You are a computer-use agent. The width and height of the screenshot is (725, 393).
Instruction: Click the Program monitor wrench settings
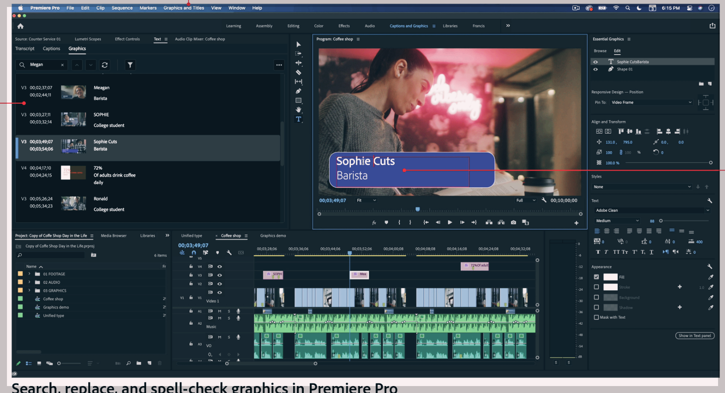click(x=544, y=200)
